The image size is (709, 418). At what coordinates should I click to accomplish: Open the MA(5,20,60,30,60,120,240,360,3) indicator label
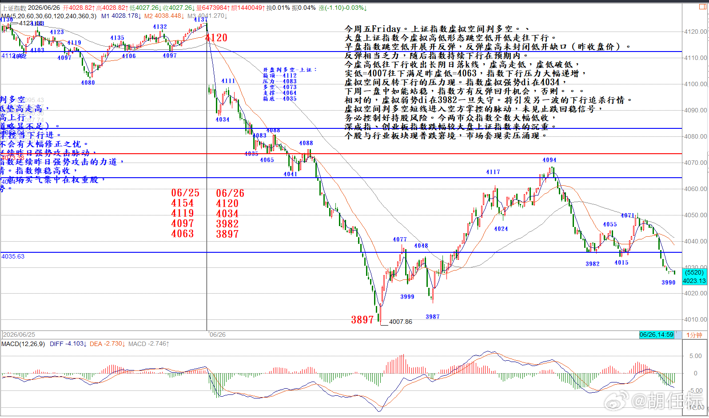coord(49,16)
